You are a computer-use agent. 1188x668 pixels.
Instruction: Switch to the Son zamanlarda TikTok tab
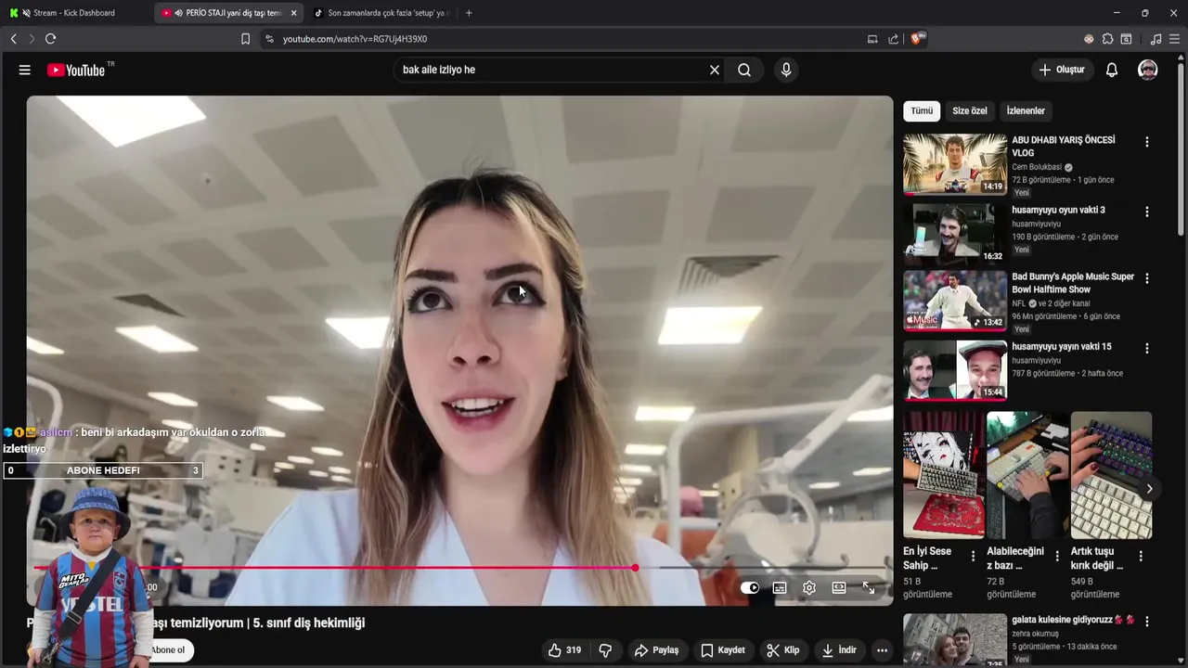coord(381,13)
